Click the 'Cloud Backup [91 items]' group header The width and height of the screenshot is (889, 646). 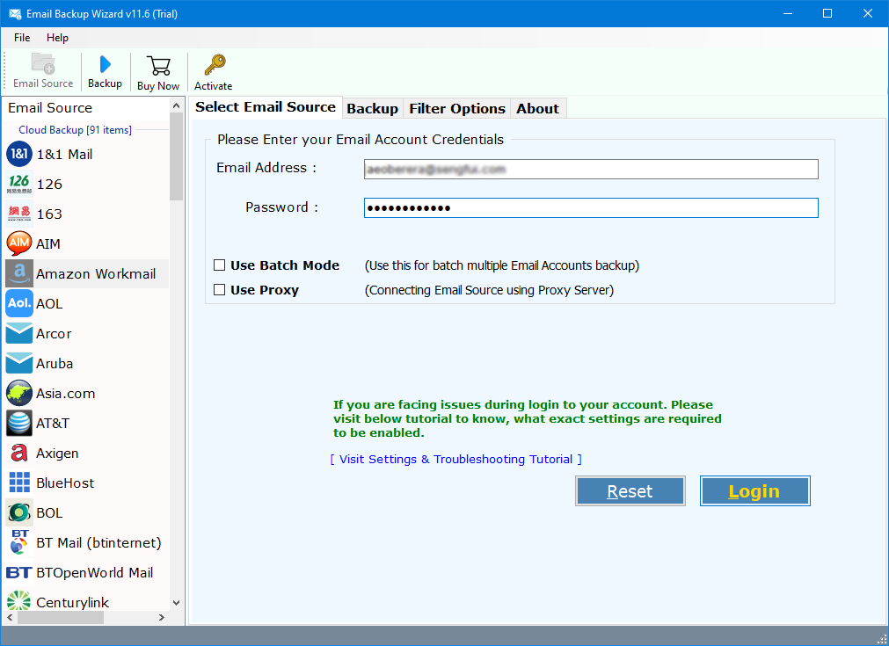pyautogui.click(x=75, y=130)
